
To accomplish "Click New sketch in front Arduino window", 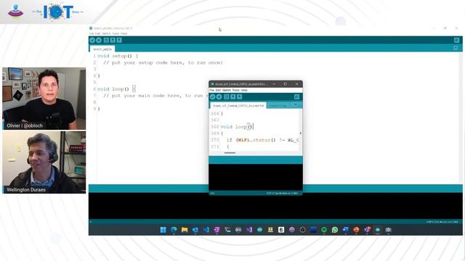I will [227, 96].
